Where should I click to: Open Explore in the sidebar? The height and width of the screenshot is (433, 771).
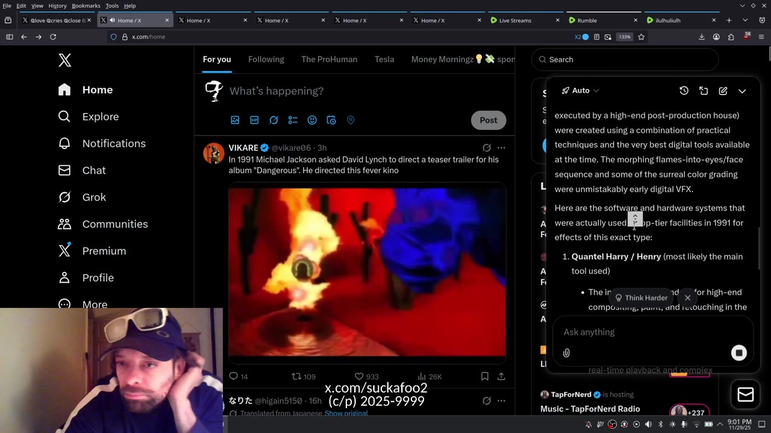tap(89, 117)
